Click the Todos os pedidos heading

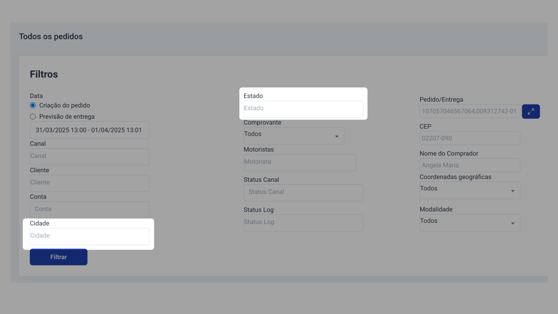click(51, 37)
